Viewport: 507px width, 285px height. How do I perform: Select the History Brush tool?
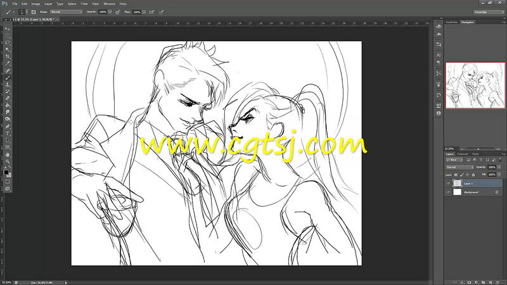coord(8,91)
